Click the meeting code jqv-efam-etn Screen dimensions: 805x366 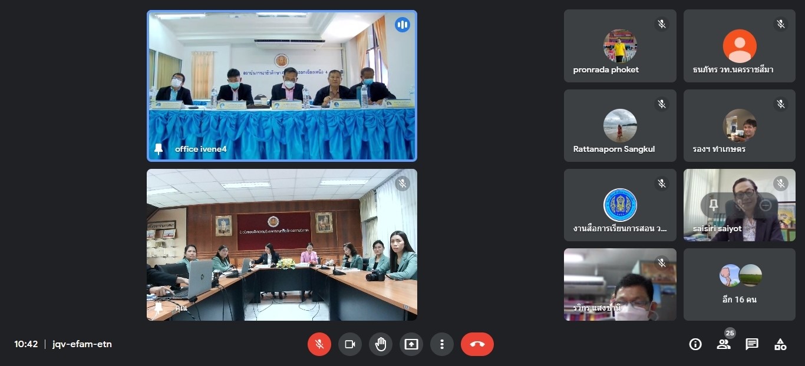[x=82, y=344]
